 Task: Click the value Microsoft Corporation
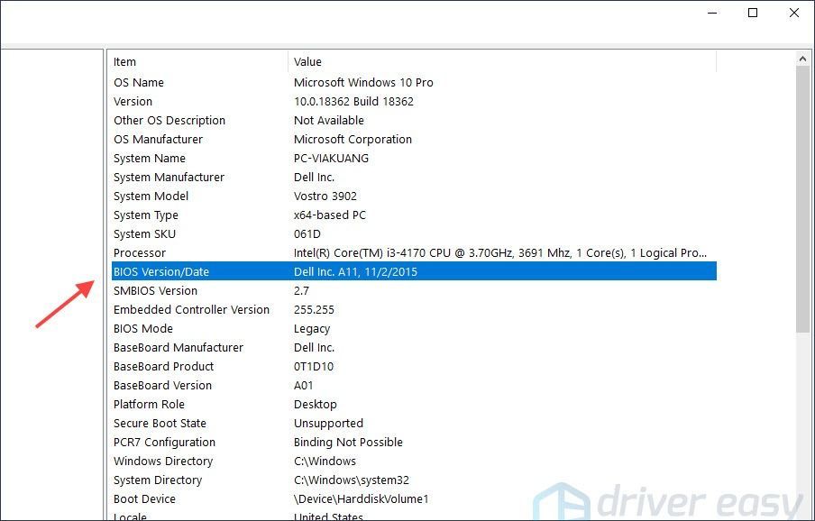pyautogui.click(x=353, y=139)
